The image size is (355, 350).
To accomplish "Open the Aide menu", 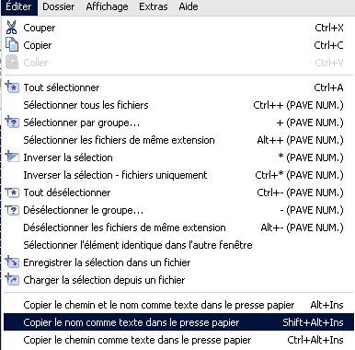I will coord(189,6).
